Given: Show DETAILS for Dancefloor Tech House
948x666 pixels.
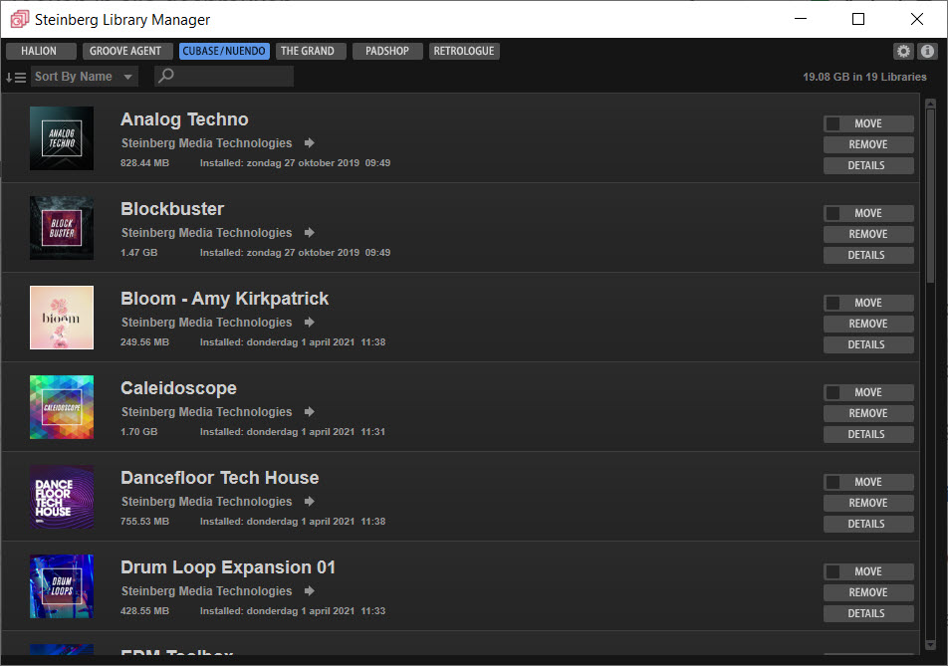Looking at the screenshot, I should coord(868,524).
